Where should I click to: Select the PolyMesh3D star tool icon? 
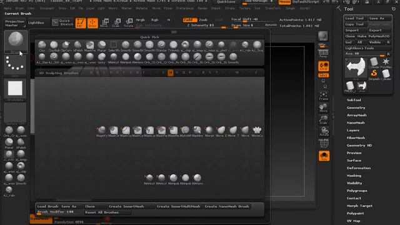386,63
